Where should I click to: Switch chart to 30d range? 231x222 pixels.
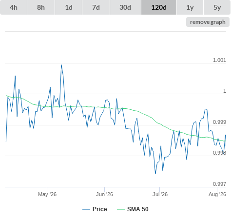tap(125, 7)
